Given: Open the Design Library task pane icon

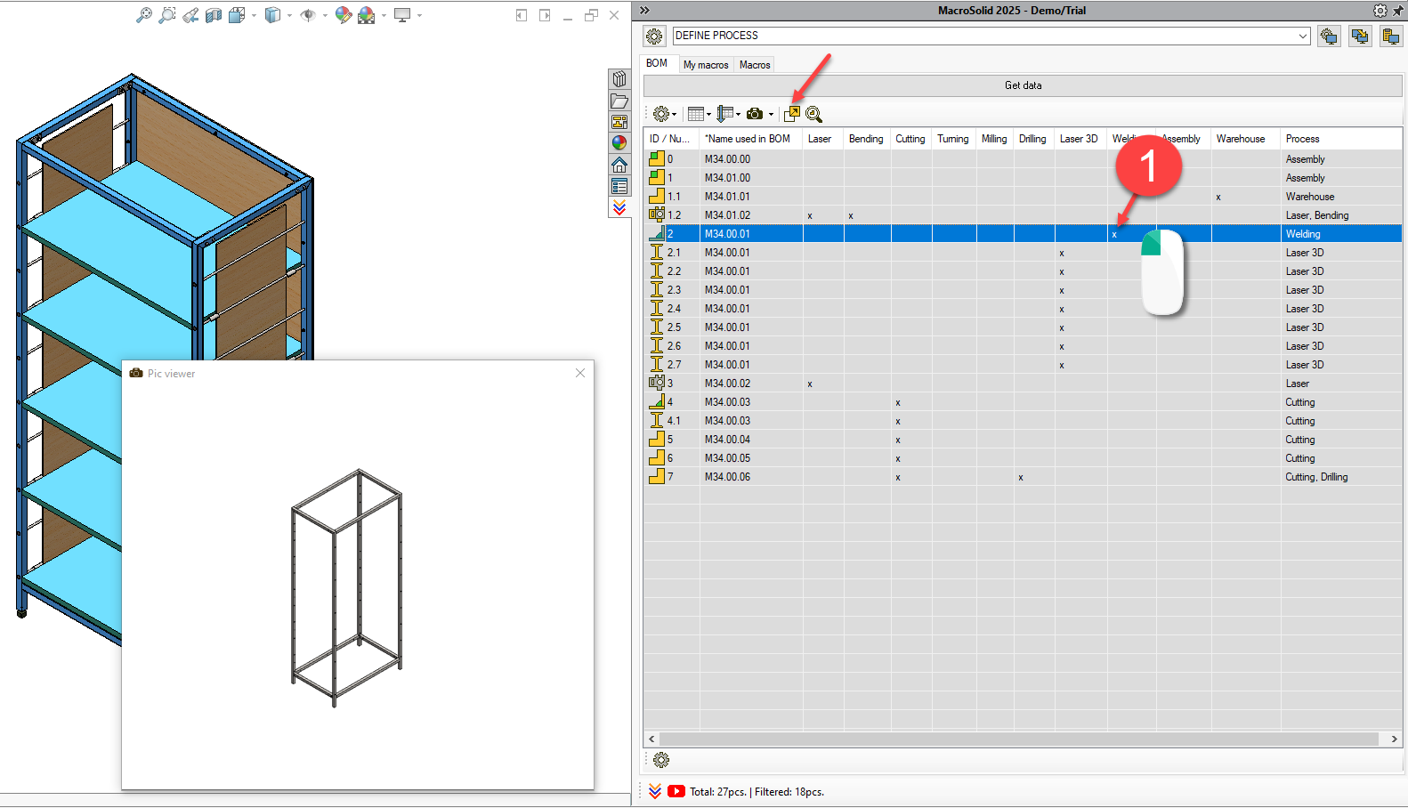Looking at the screenshot, I should [x=619, y=79].
